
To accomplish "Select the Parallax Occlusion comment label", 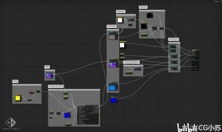I will coord(55,86).
